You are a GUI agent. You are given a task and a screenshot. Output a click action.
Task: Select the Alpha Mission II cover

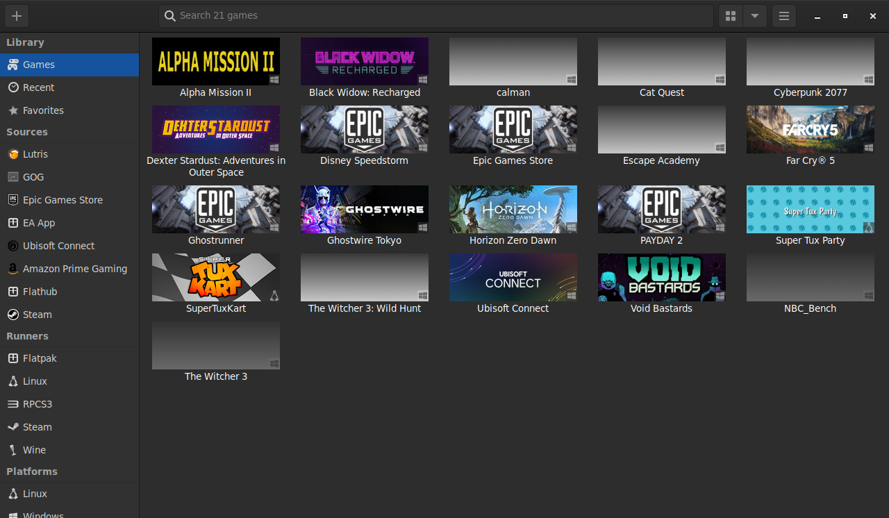coord(216,61)
